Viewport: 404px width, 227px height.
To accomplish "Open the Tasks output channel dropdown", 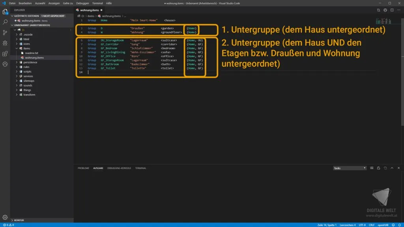I will tap(350, 168).
